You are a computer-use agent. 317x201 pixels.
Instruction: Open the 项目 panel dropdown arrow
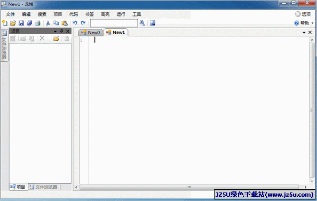tap(55, 31)
